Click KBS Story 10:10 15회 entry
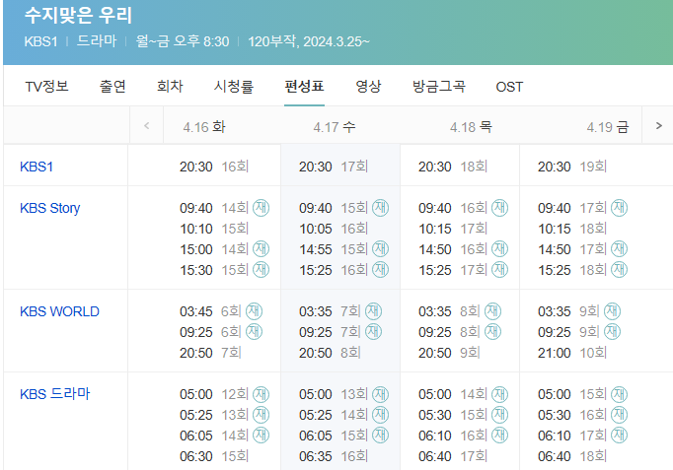This screenshot has width=673, height=470. pyautogui.click(x=214, y=229)
